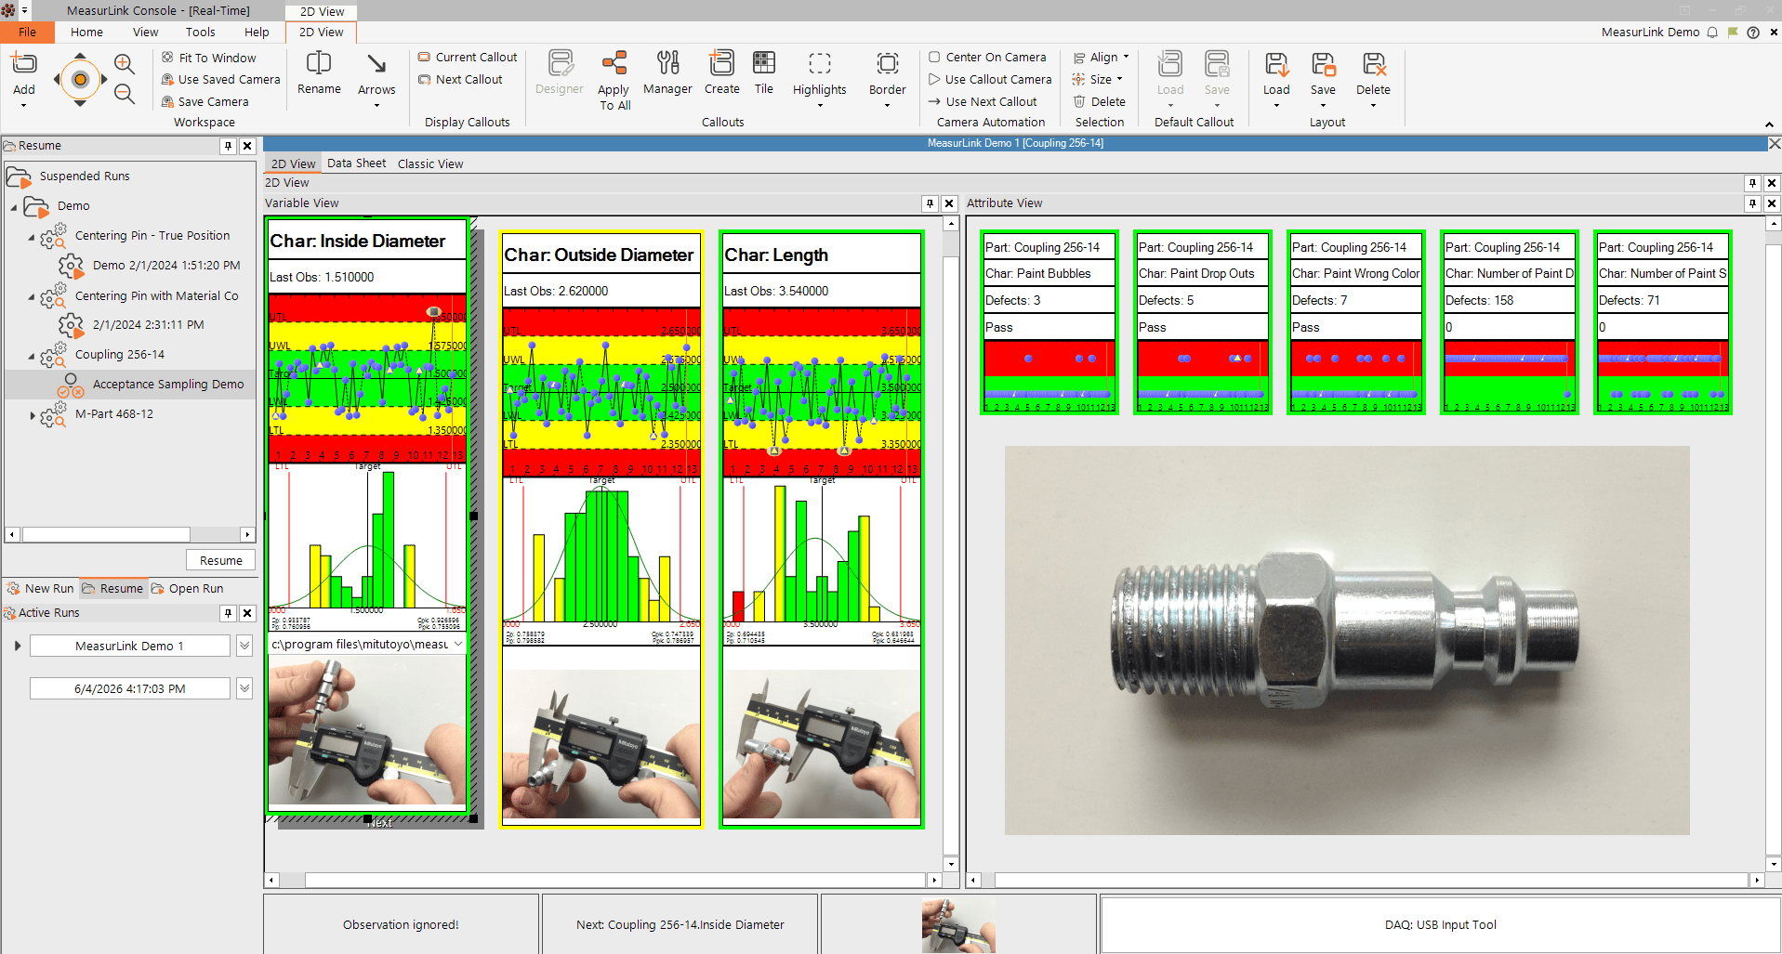Screen dimensions: 1782x954
Task: Click Use Saved Camera
Action: point(220,80)
